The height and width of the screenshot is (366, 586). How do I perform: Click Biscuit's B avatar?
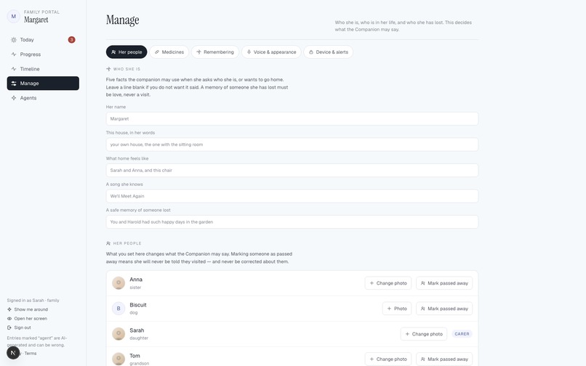pos(119,309)
